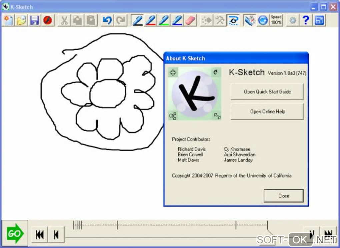Click contributor name Matt Davis
Screen dimensions: 340x248
[x=188, y=160]
